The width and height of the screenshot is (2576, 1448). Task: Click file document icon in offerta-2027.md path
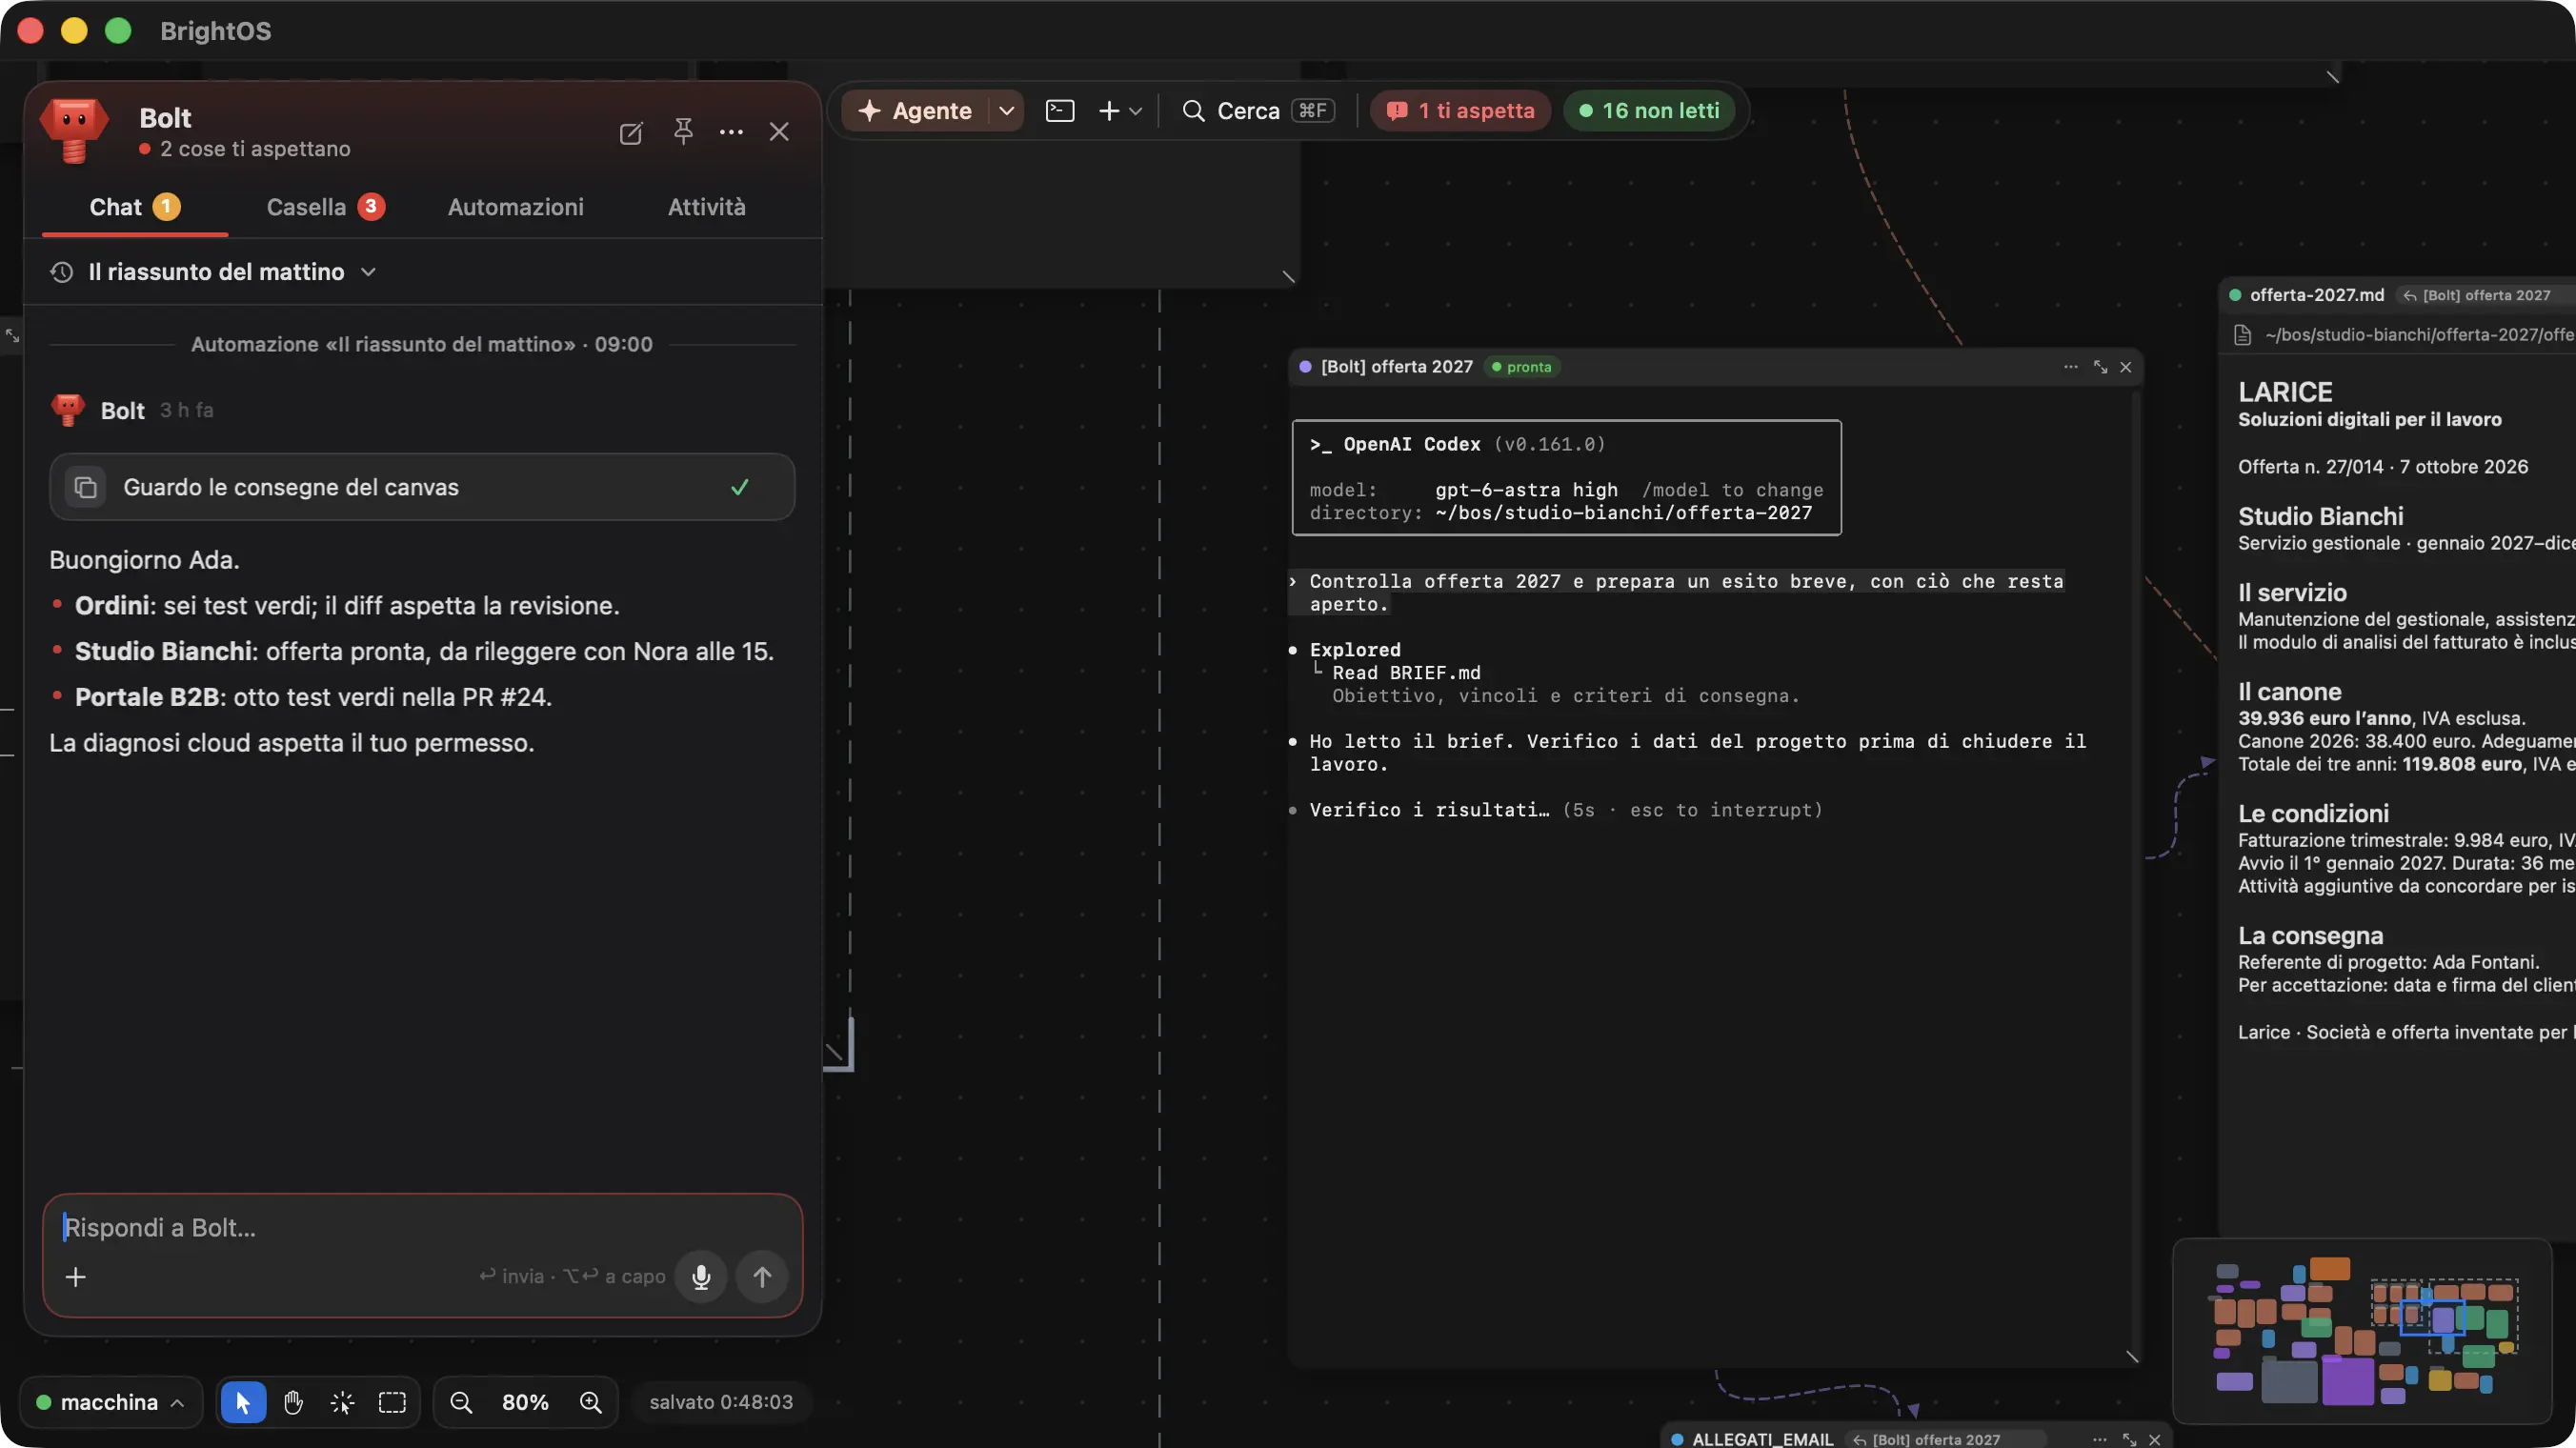[2243, 335]
